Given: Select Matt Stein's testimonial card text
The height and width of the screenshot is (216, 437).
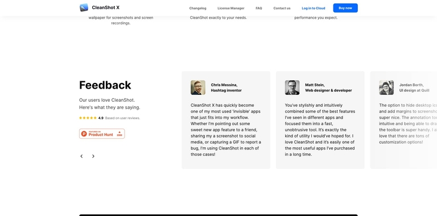Looking at the screenshot, I should click(x=320, y=130).
